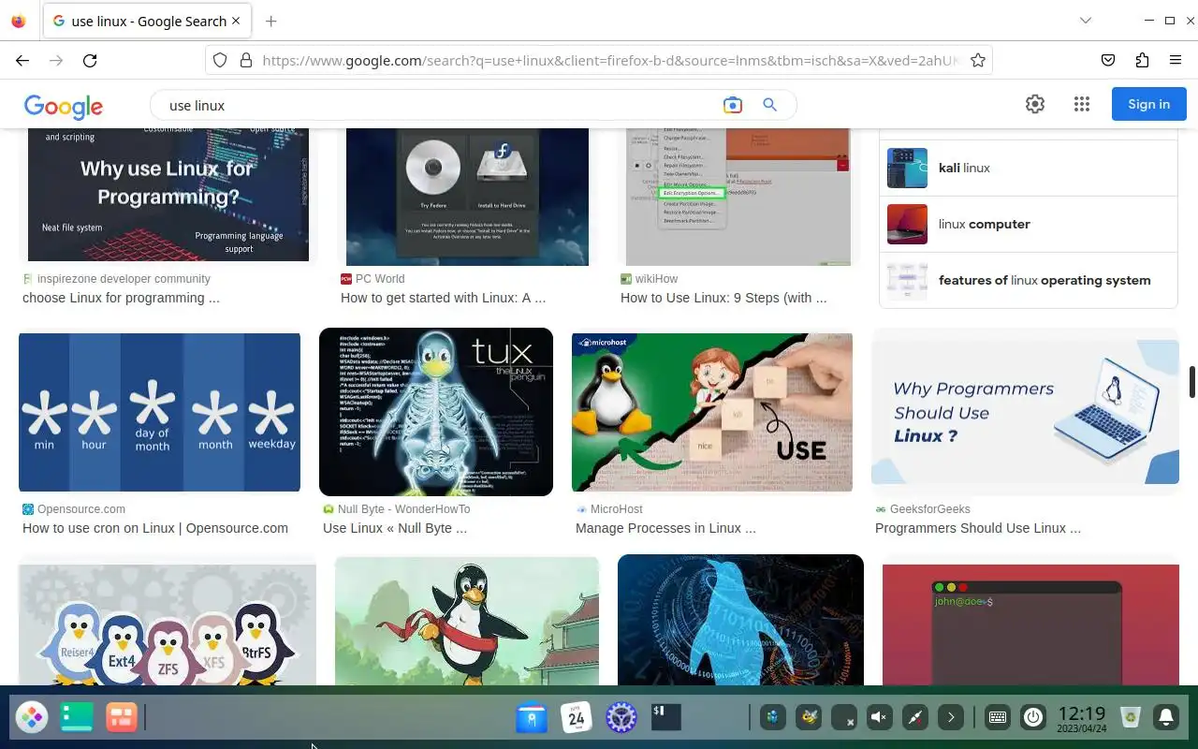Launch the terminal from the dock
The image size is (1198, 749).
tap(666, 718)
